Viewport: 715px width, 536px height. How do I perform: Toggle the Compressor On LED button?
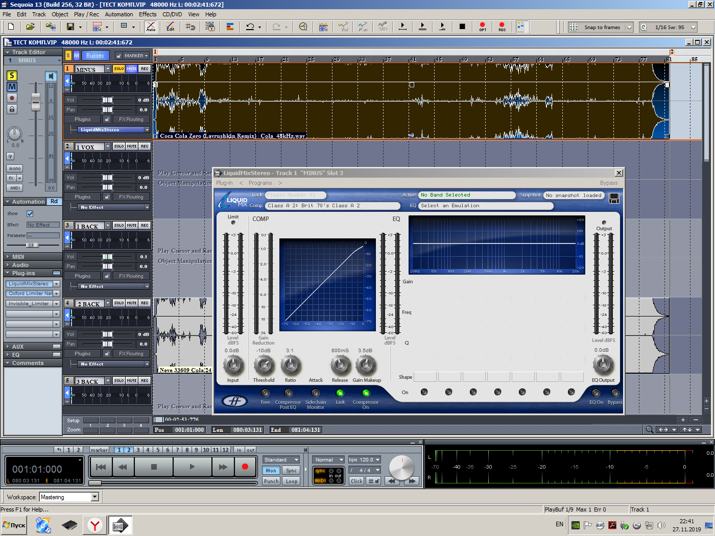(x=366, y=393)
